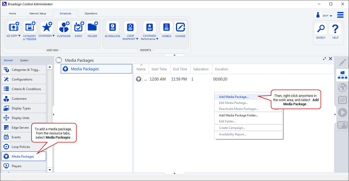Screen dimensions: 349x181
Task: Add a new Category or Trigger
Action: tap(30, 27)
